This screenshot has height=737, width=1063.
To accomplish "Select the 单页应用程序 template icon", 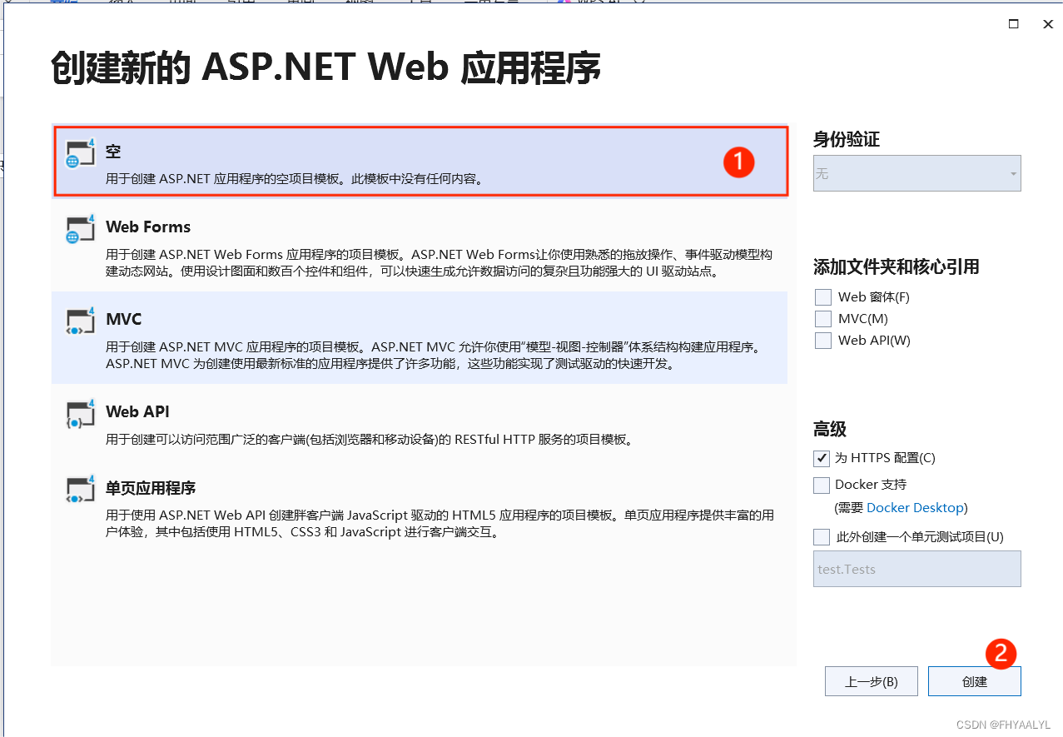I will coord(81,490).
